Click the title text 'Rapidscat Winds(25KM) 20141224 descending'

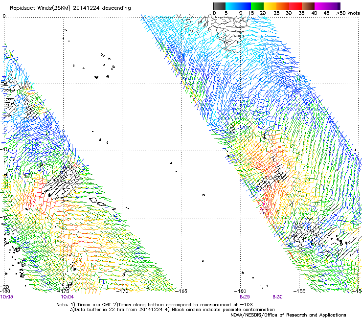point(70,8)
